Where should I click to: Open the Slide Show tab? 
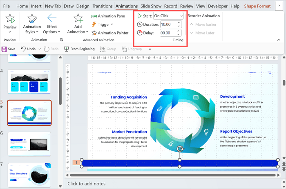click(151, 6)
